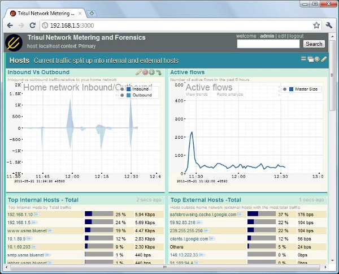This screenshot has width=339, height=274.
Task: Click key icon next to clients.l.google.com
Action: pyautogui.click(x=212, y=239)
